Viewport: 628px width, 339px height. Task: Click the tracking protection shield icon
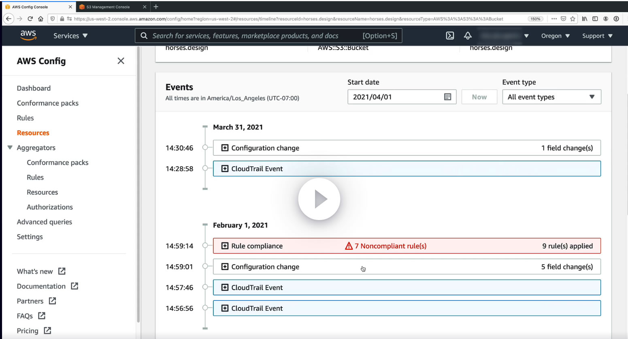click(53, 19)
